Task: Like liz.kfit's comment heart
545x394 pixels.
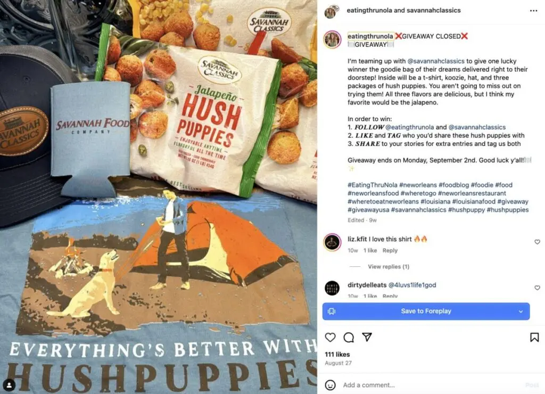Action: click(537, 242)
